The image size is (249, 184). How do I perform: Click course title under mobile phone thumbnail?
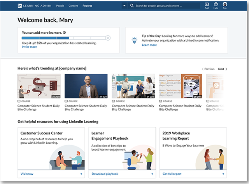pyautogui.click(x=180, y=108)
